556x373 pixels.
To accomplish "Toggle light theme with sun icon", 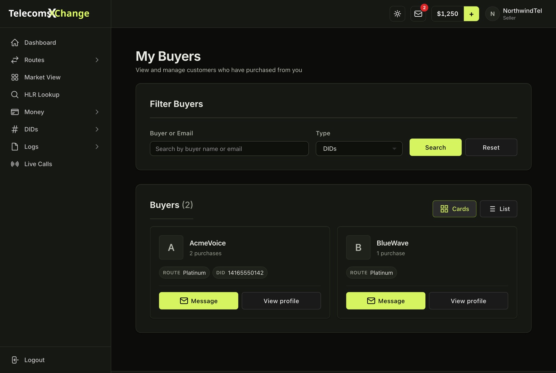I will pos(397,14).
